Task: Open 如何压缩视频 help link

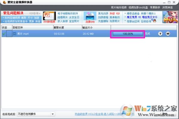Action: [12, 18]
